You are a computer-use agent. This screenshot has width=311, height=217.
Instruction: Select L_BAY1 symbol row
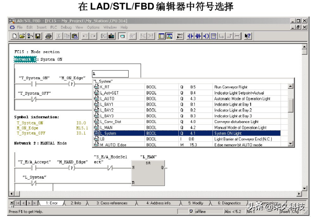187,104
